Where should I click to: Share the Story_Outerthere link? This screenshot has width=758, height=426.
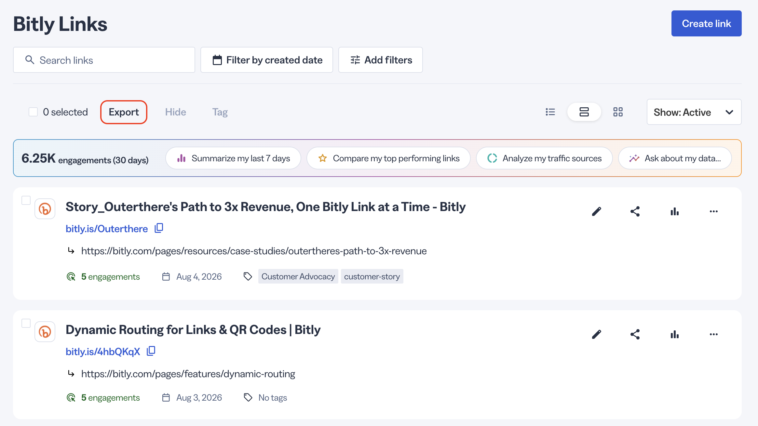click(x=635, y=211)
